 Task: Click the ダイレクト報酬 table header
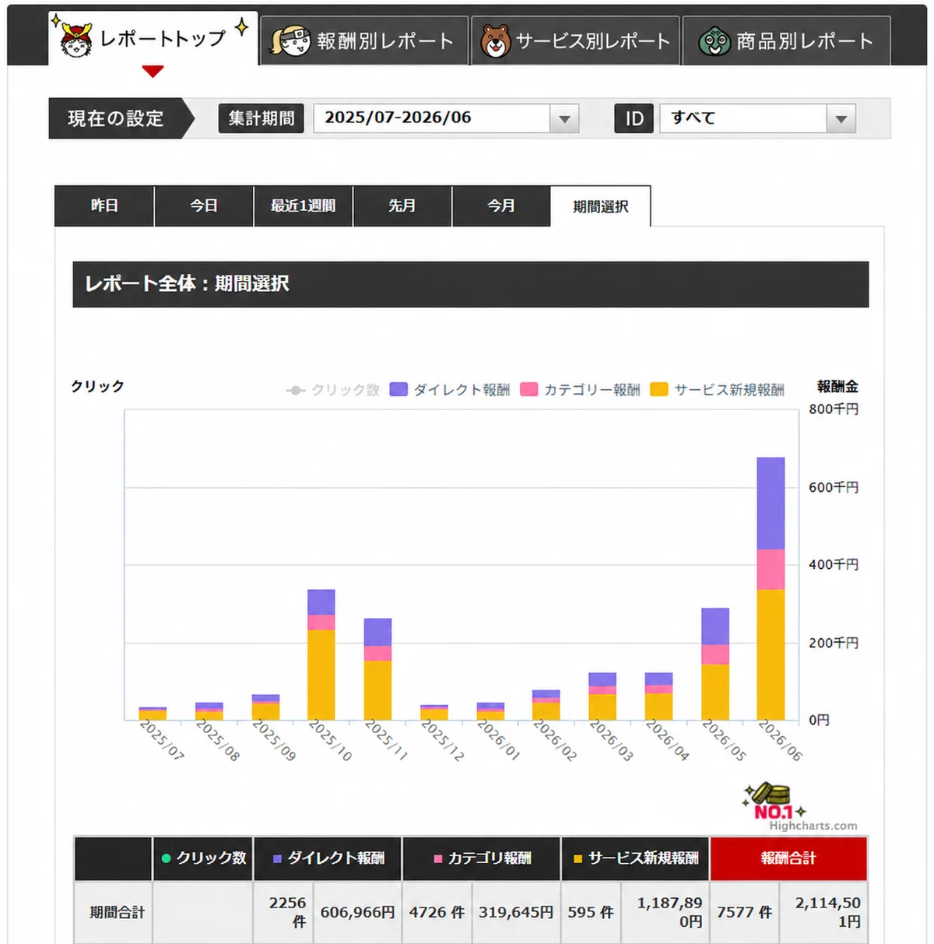click(x=328, y=858)
